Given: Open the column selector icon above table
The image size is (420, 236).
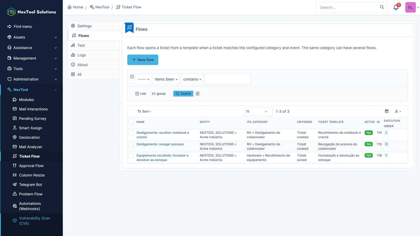Looking at the screenshot, I should pyautogui.click(x=387, y=111).
